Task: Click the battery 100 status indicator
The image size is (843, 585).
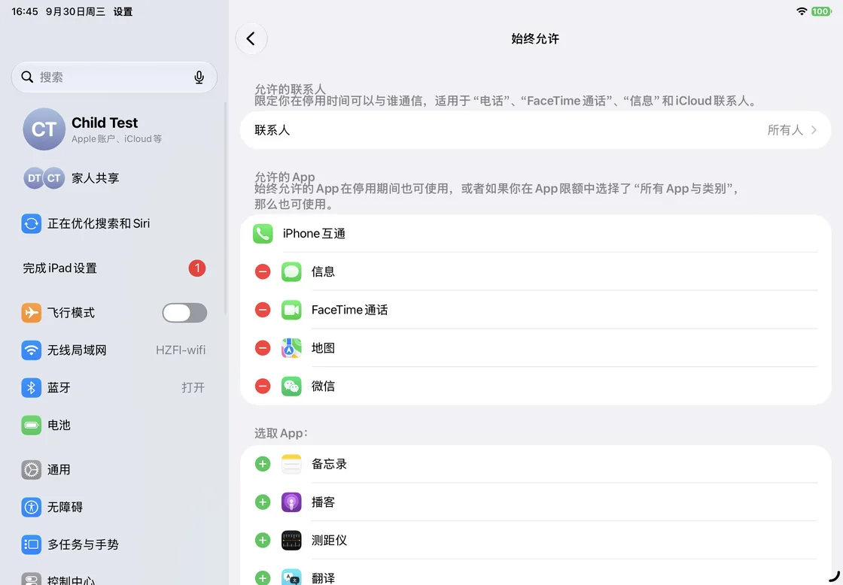Action: coord(821,11)
